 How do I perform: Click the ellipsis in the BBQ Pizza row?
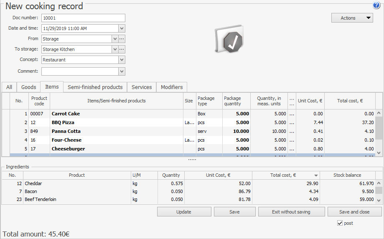coord(292,122)
